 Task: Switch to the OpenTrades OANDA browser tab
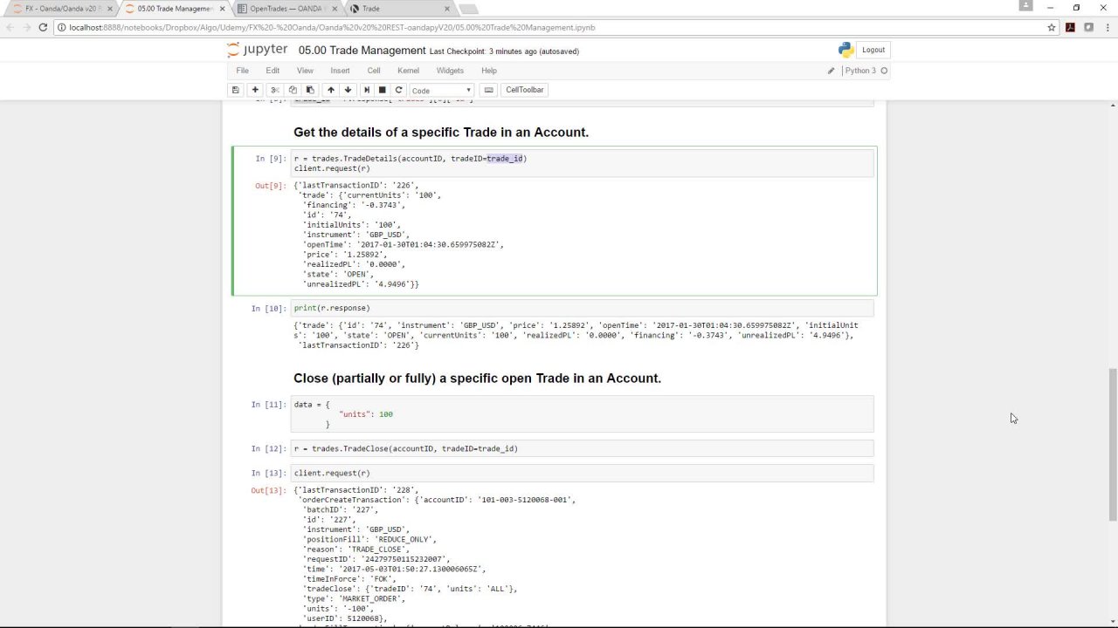point(288,9)
